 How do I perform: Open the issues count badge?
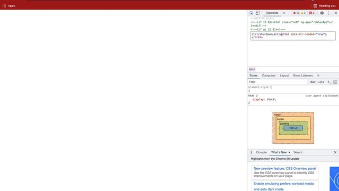tap(312, 13)
